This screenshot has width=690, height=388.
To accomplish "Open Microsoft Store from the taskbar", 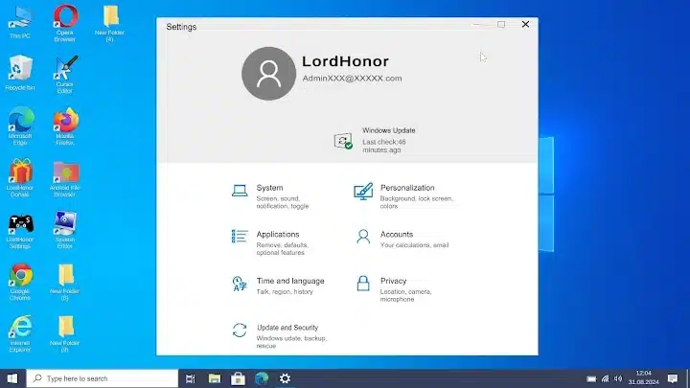I will (x=238, y=378).
